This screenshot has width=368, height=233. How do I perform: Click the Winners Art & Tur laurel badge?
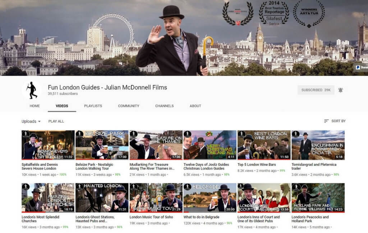click(x=309, y=13)
